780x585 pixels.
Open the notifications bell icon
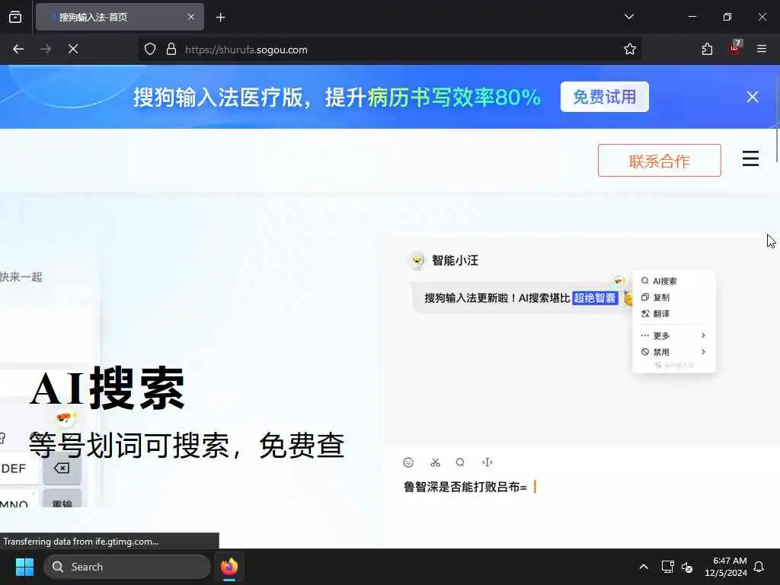[x=759, y=567]
